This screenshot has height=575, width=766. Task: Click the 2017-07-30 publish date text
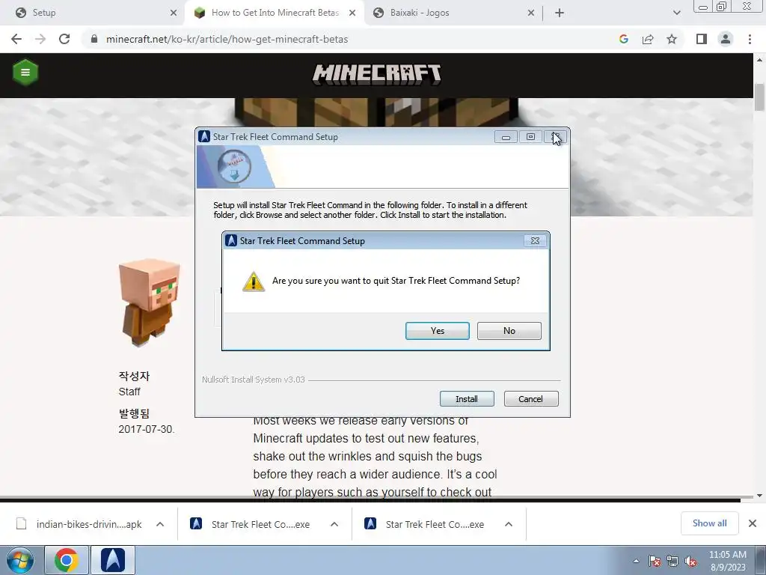(146, 429)
